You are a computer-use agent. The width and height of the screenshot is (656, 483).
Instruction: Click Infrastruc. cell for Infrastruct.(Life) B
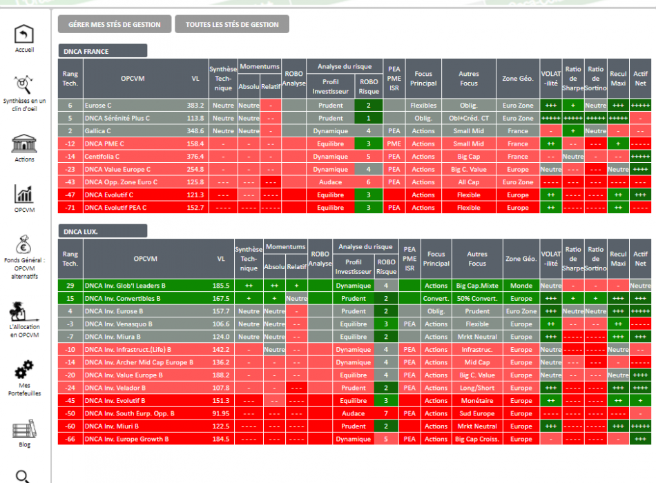click(477, 350)
